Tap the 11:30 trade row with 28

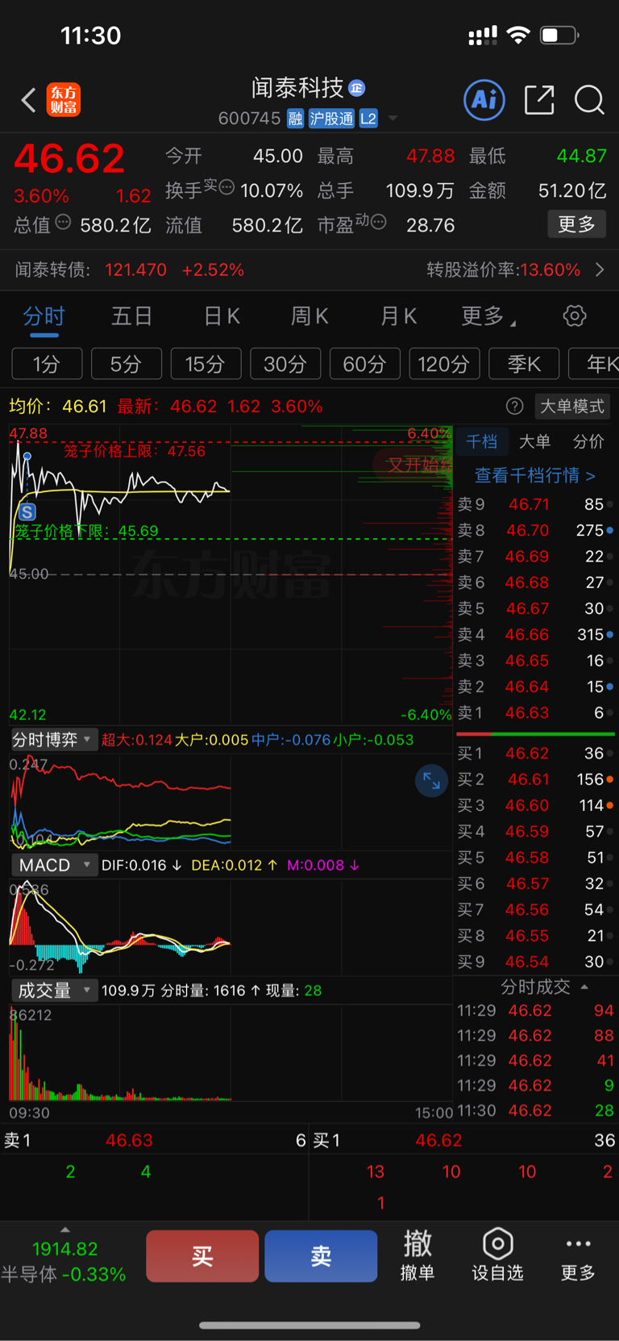pyautogui.click(x=536, y=1110)
